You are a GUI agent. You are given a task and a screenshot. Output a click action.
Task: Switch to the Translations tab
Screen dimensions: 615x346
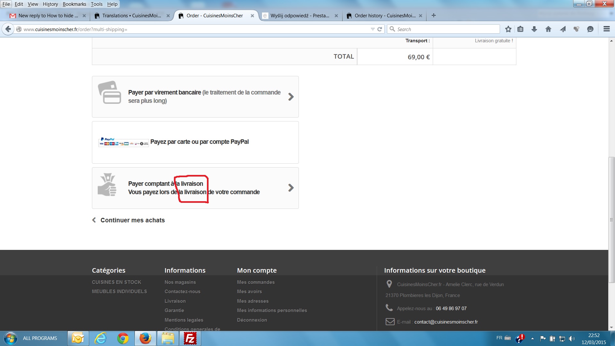[131, 15]
